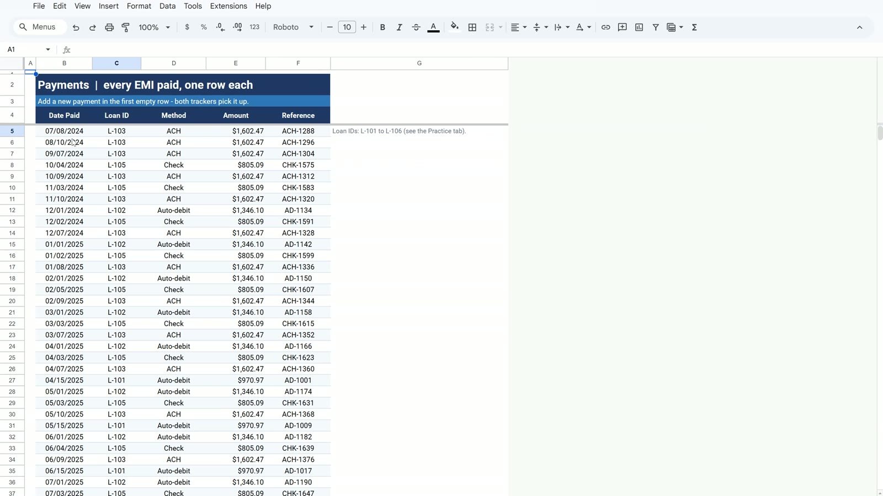This screenshot has height=496, width=883.
Task: Open the Insert menu
Action: coord(109,6)
